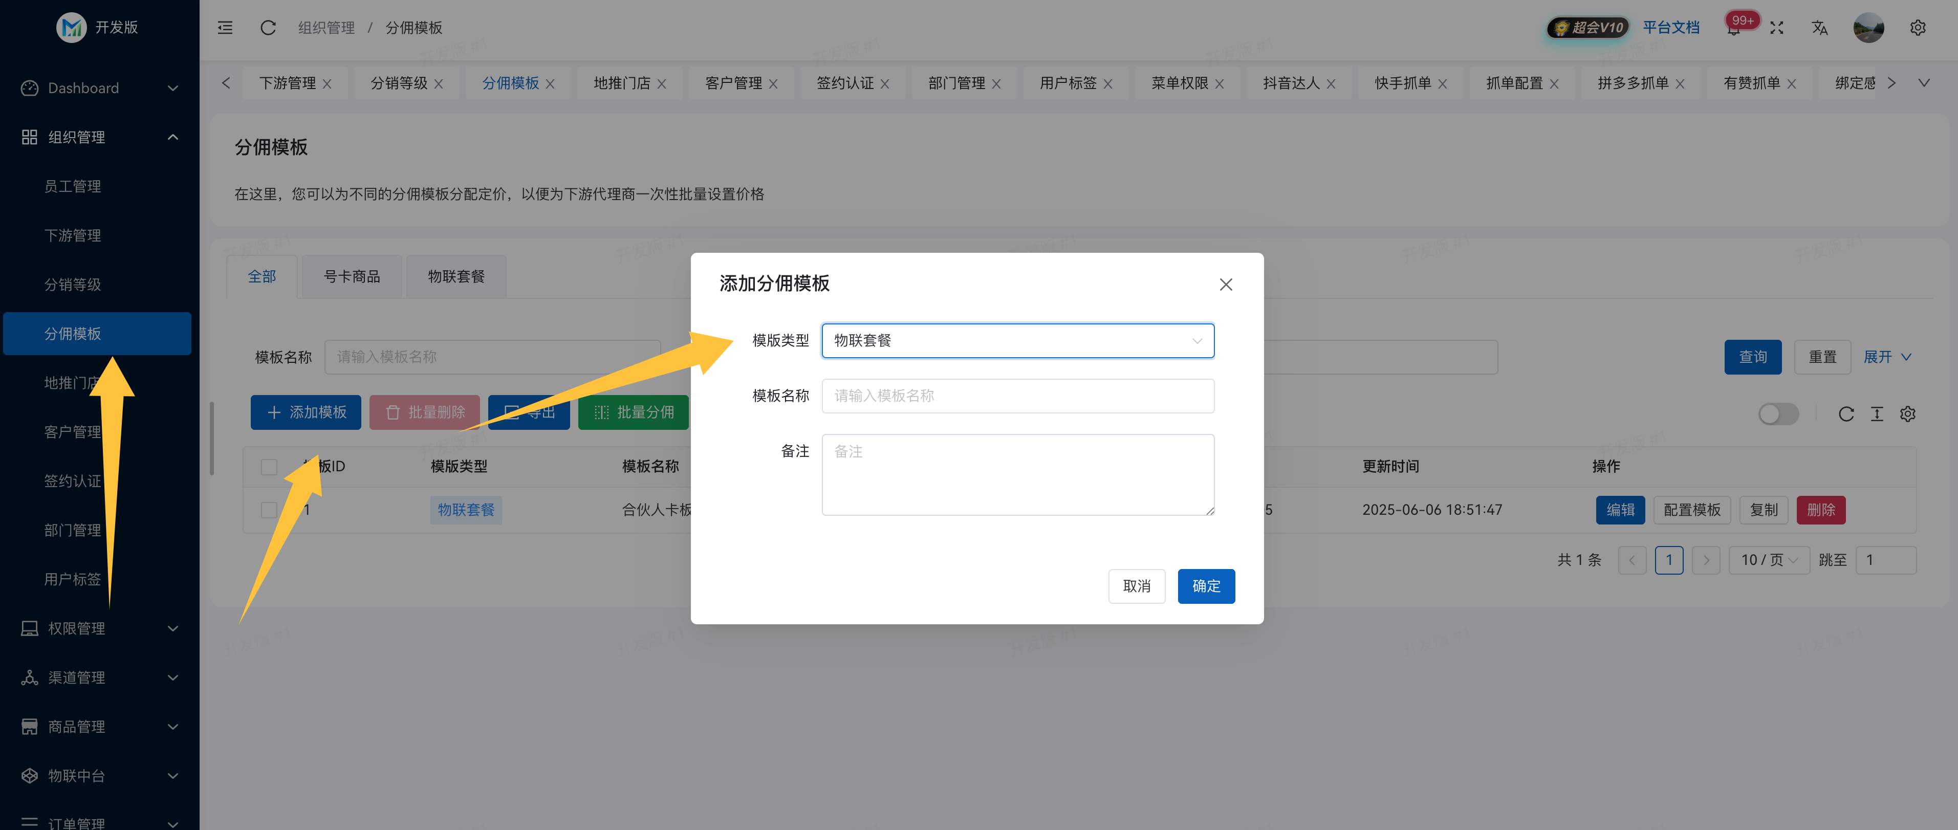Open the settings gear in top header
1958x830 pixels.
(x=1918, y=28)
